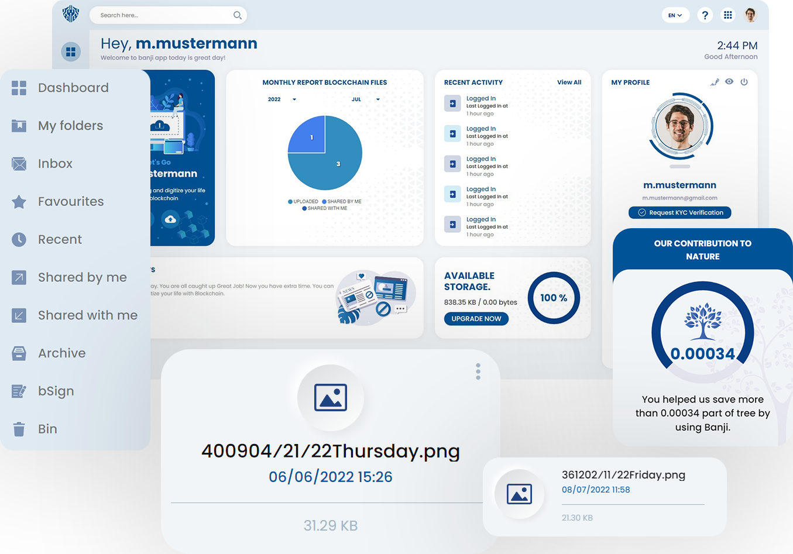Click the edit profile pencil icon

(715, 82)
